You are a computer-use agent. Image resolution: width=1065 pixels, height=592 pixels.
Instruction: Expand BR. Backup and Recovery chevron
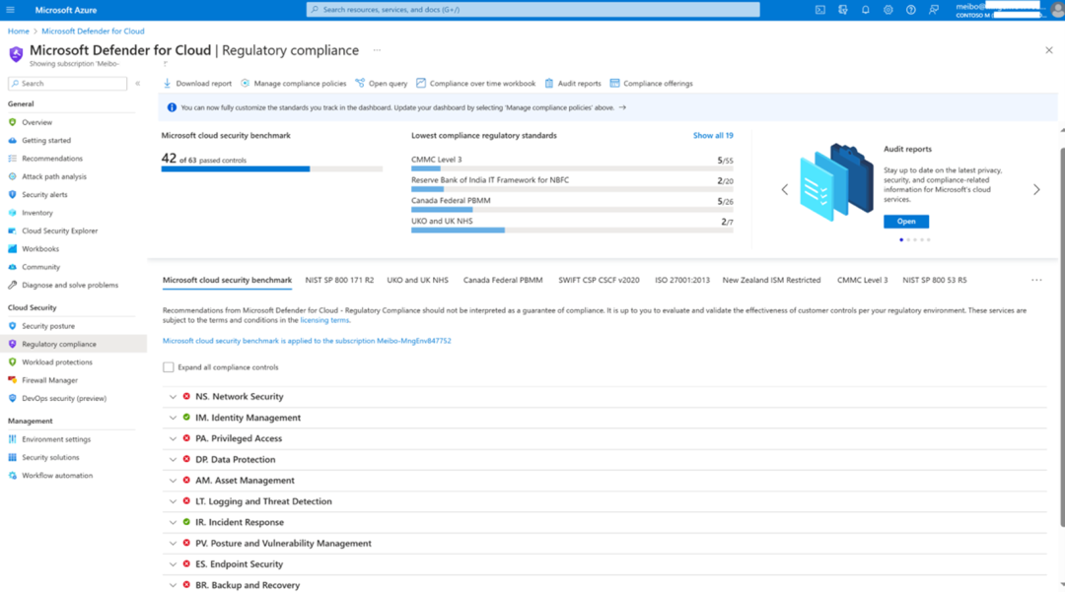tap(173, 585)
